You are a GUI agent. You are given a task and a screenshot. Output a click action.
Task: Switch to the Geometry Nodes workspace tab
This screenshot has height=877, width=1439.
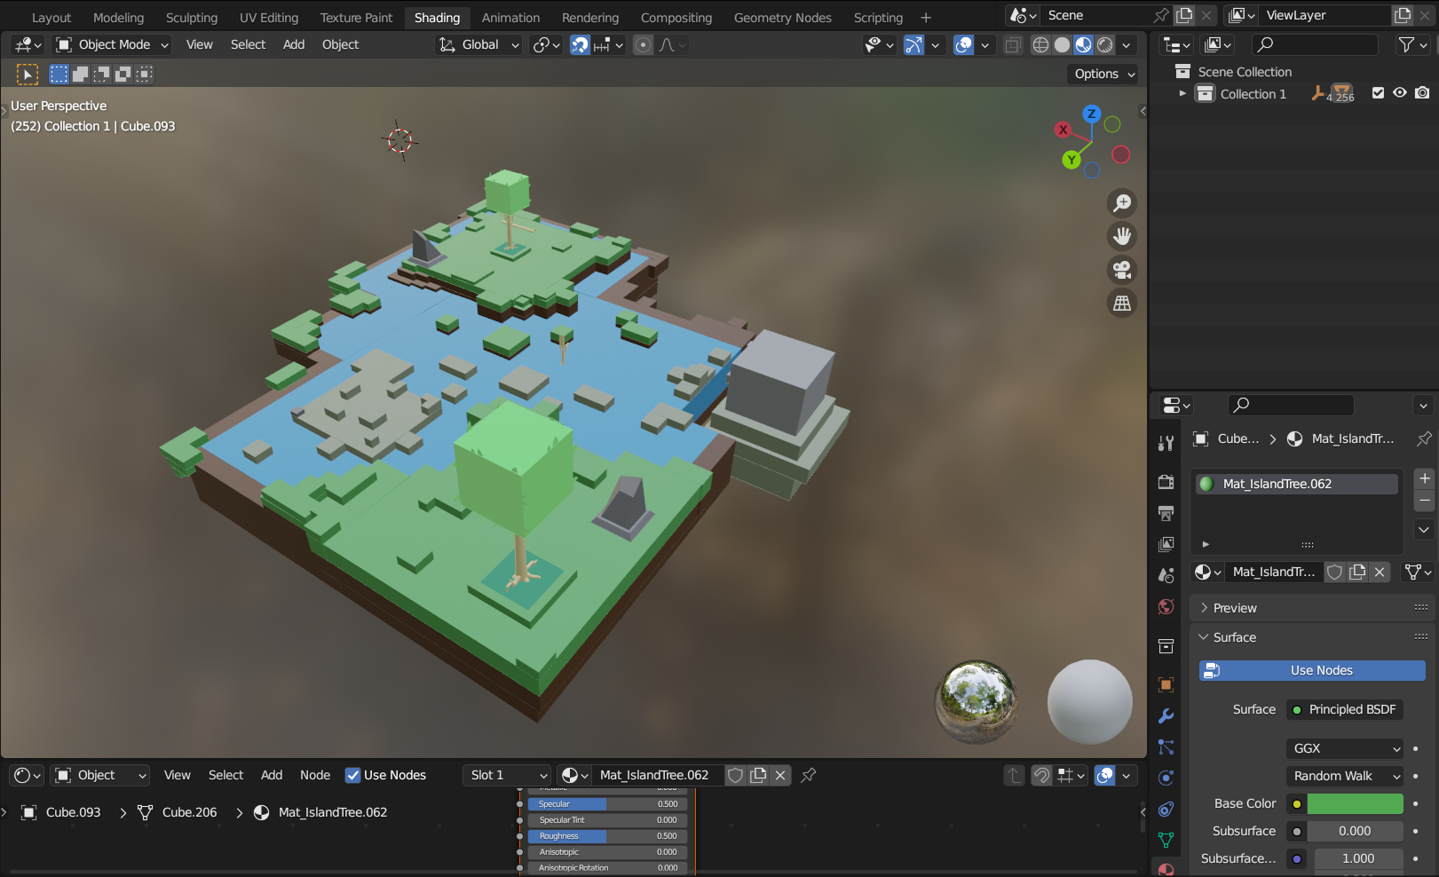point(783,18)
